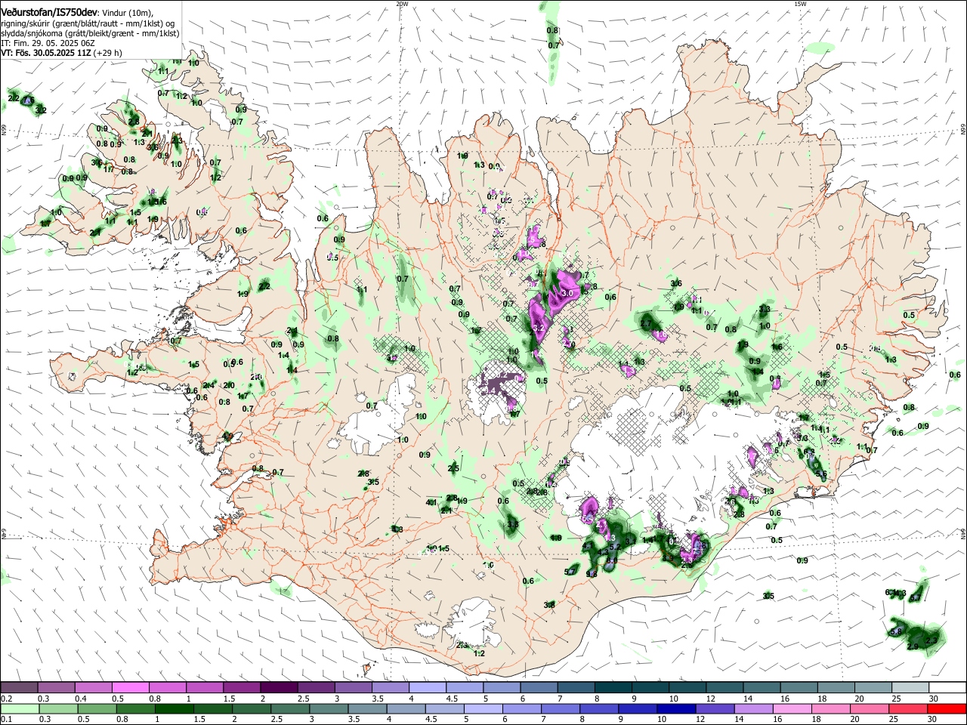Screen dimensions: 967x725
Task: Pick the light grey swatch between 25 and 30 in the top row
Action: coord(910,688)
